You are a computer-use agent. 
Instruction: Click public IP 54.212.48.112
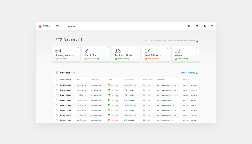(x=190, y=100)
